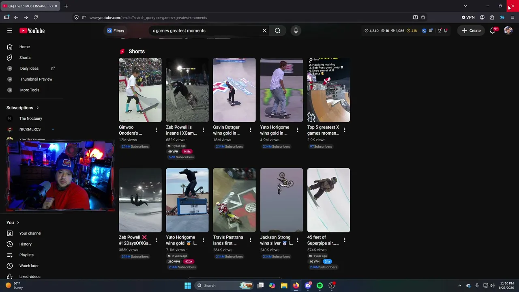
Task: Open the VPN panel in toolbar
Action: click(468, 17)
